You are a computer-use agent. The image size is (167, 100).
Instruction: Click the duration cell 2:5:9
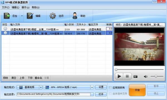(67, 29)
